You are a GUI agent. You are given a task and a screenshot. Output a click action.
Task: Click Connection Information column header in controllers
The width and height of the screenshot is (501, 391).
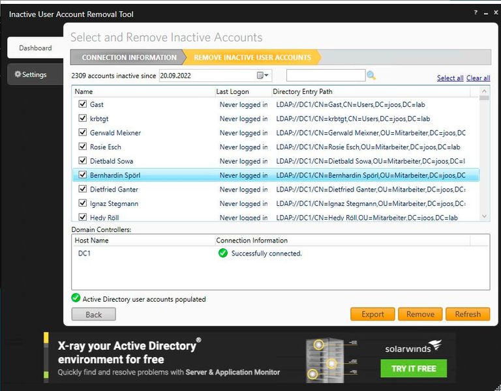click(x=342, y=240)
